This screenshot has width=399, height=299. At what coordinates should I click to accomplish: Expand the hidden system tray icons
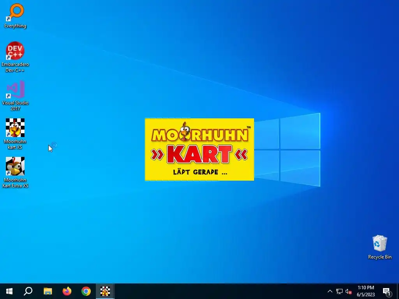tap(330, 291)
